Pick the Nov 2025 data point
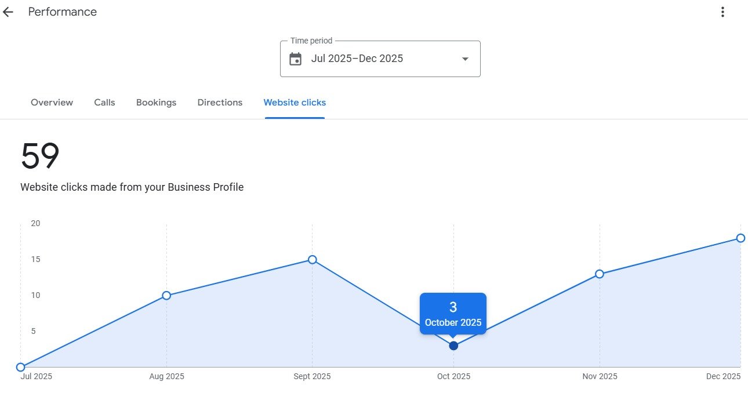Image resolution: width=748 pixels, height=400 pixels. coord(600,274)
